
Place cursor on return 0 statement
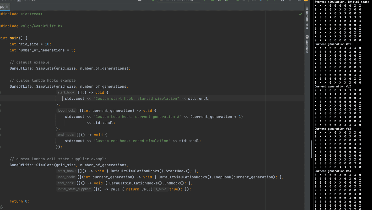tap(19, 201)
